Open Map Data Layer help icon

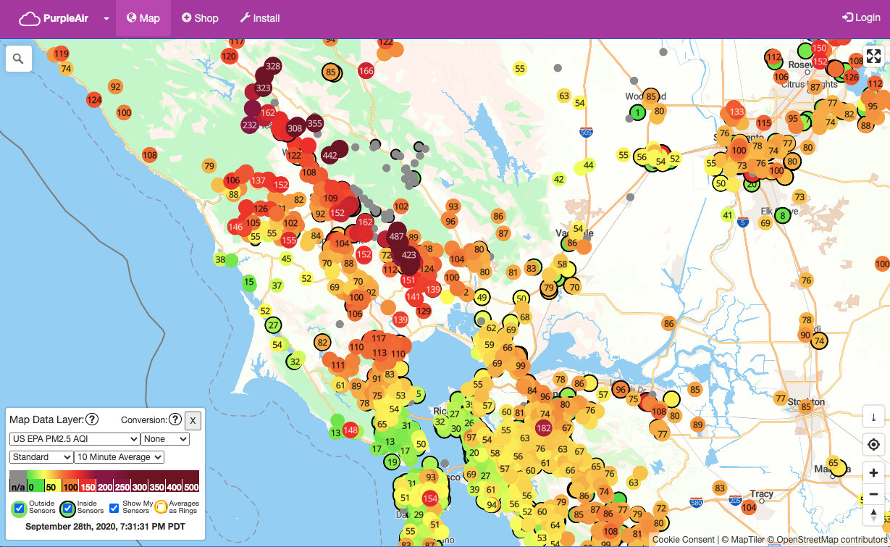point(92,419)
